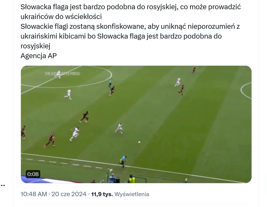Click the soccer ball in the video
This screenshot has height=207, width=267.
click(139, 142)
